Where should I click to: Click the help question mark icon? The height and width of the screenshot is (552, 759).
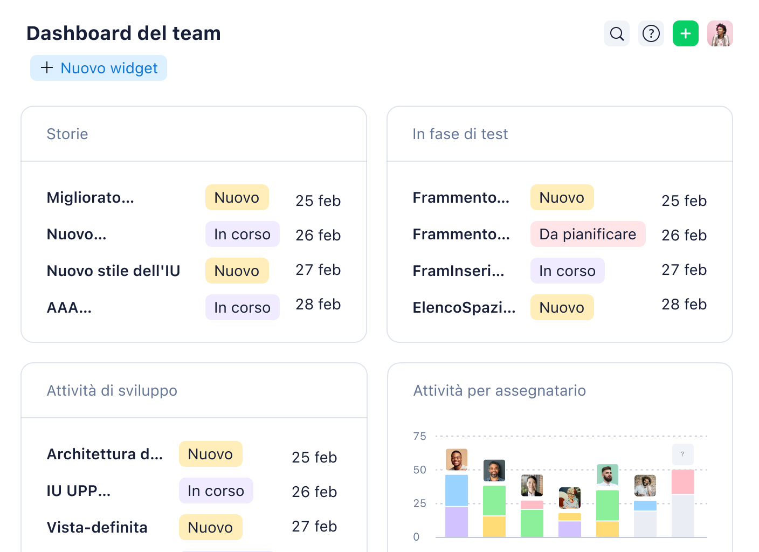(651, 33)
